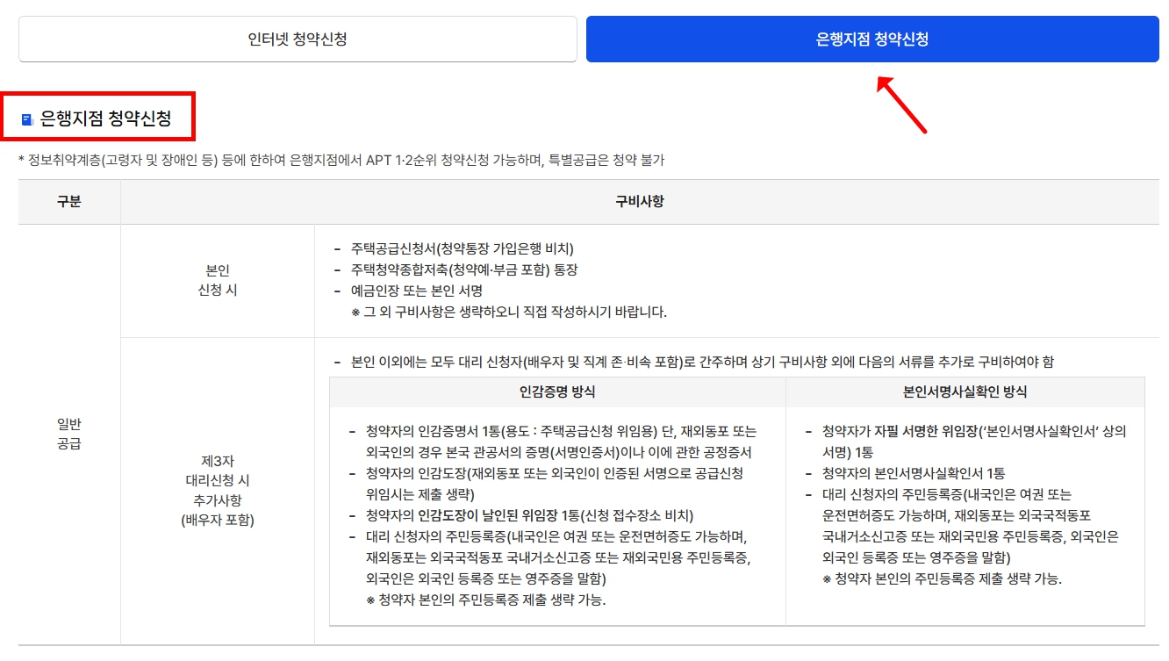This screenshot has height=661, width=1169.
Task: Click the notice about 정보취약계층 은행지점 청약
Action: click(x=341, y=160)
